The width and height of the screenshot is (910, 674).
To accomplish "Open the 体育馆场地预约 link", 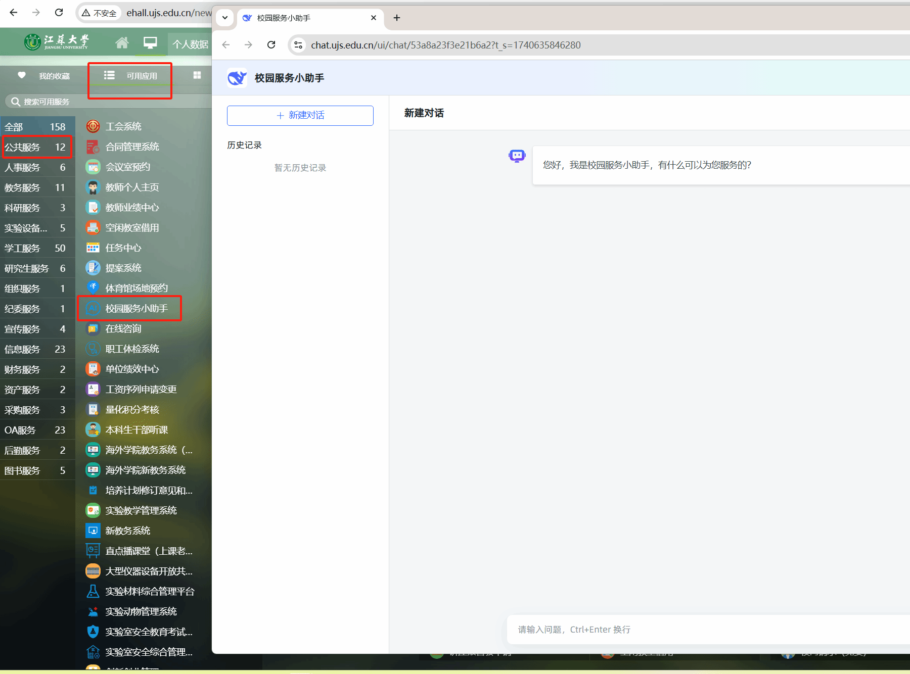I will (x=136, y=288).
